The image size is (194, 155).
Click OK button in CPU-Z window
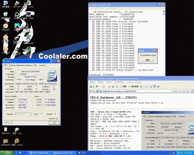coord(54,123)
